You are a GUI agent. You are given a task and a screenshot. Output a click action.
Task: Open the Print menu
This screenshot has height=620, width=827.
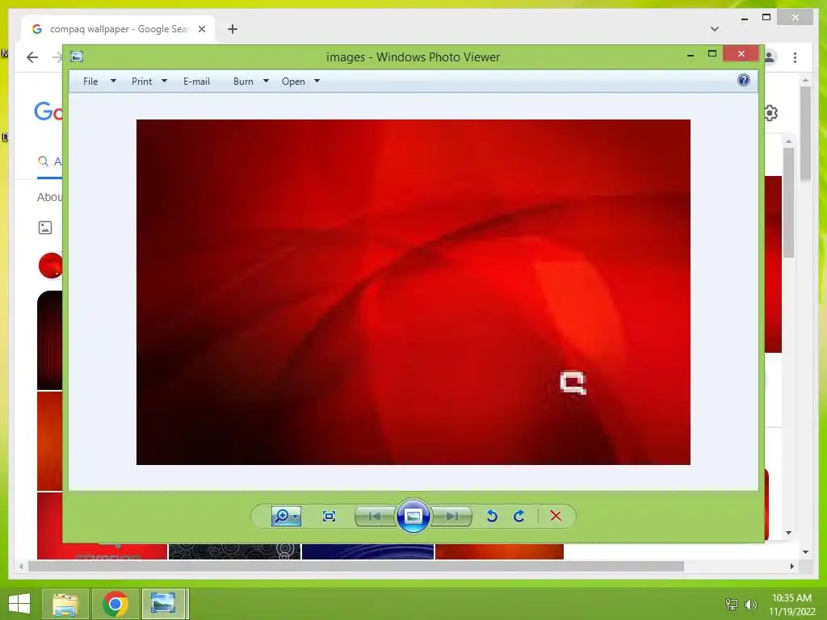pyautogui.click(x=142, y=82)
